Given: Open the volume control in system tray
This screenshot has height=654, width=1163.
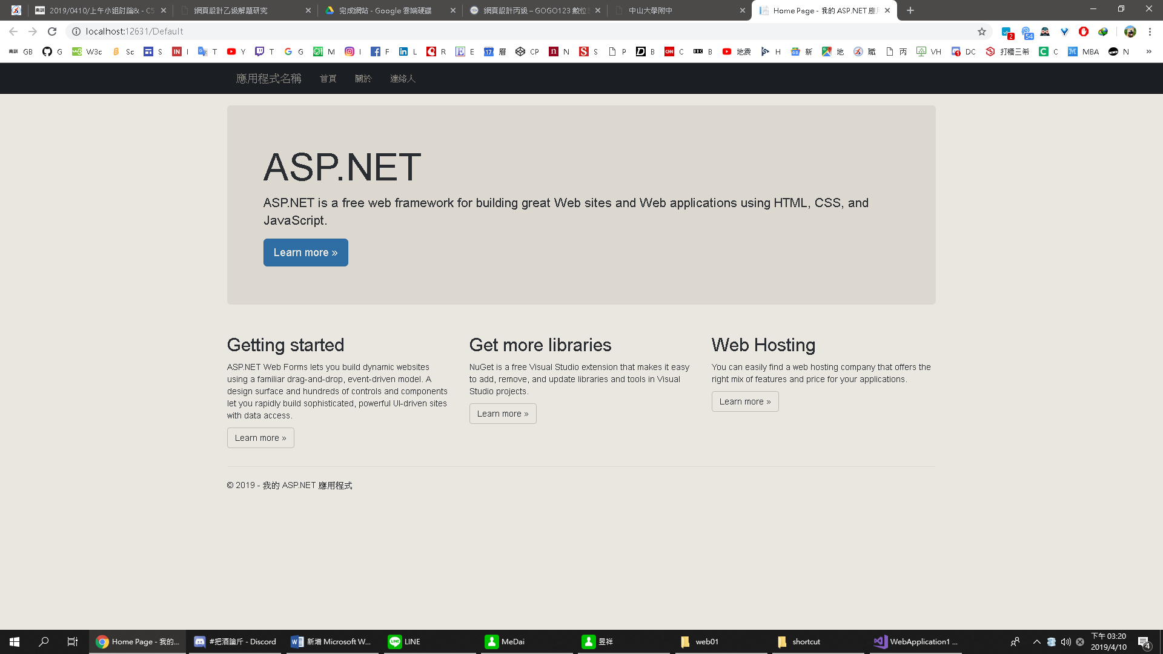Looking at the screenshot, I should (x=1065, y=642).
